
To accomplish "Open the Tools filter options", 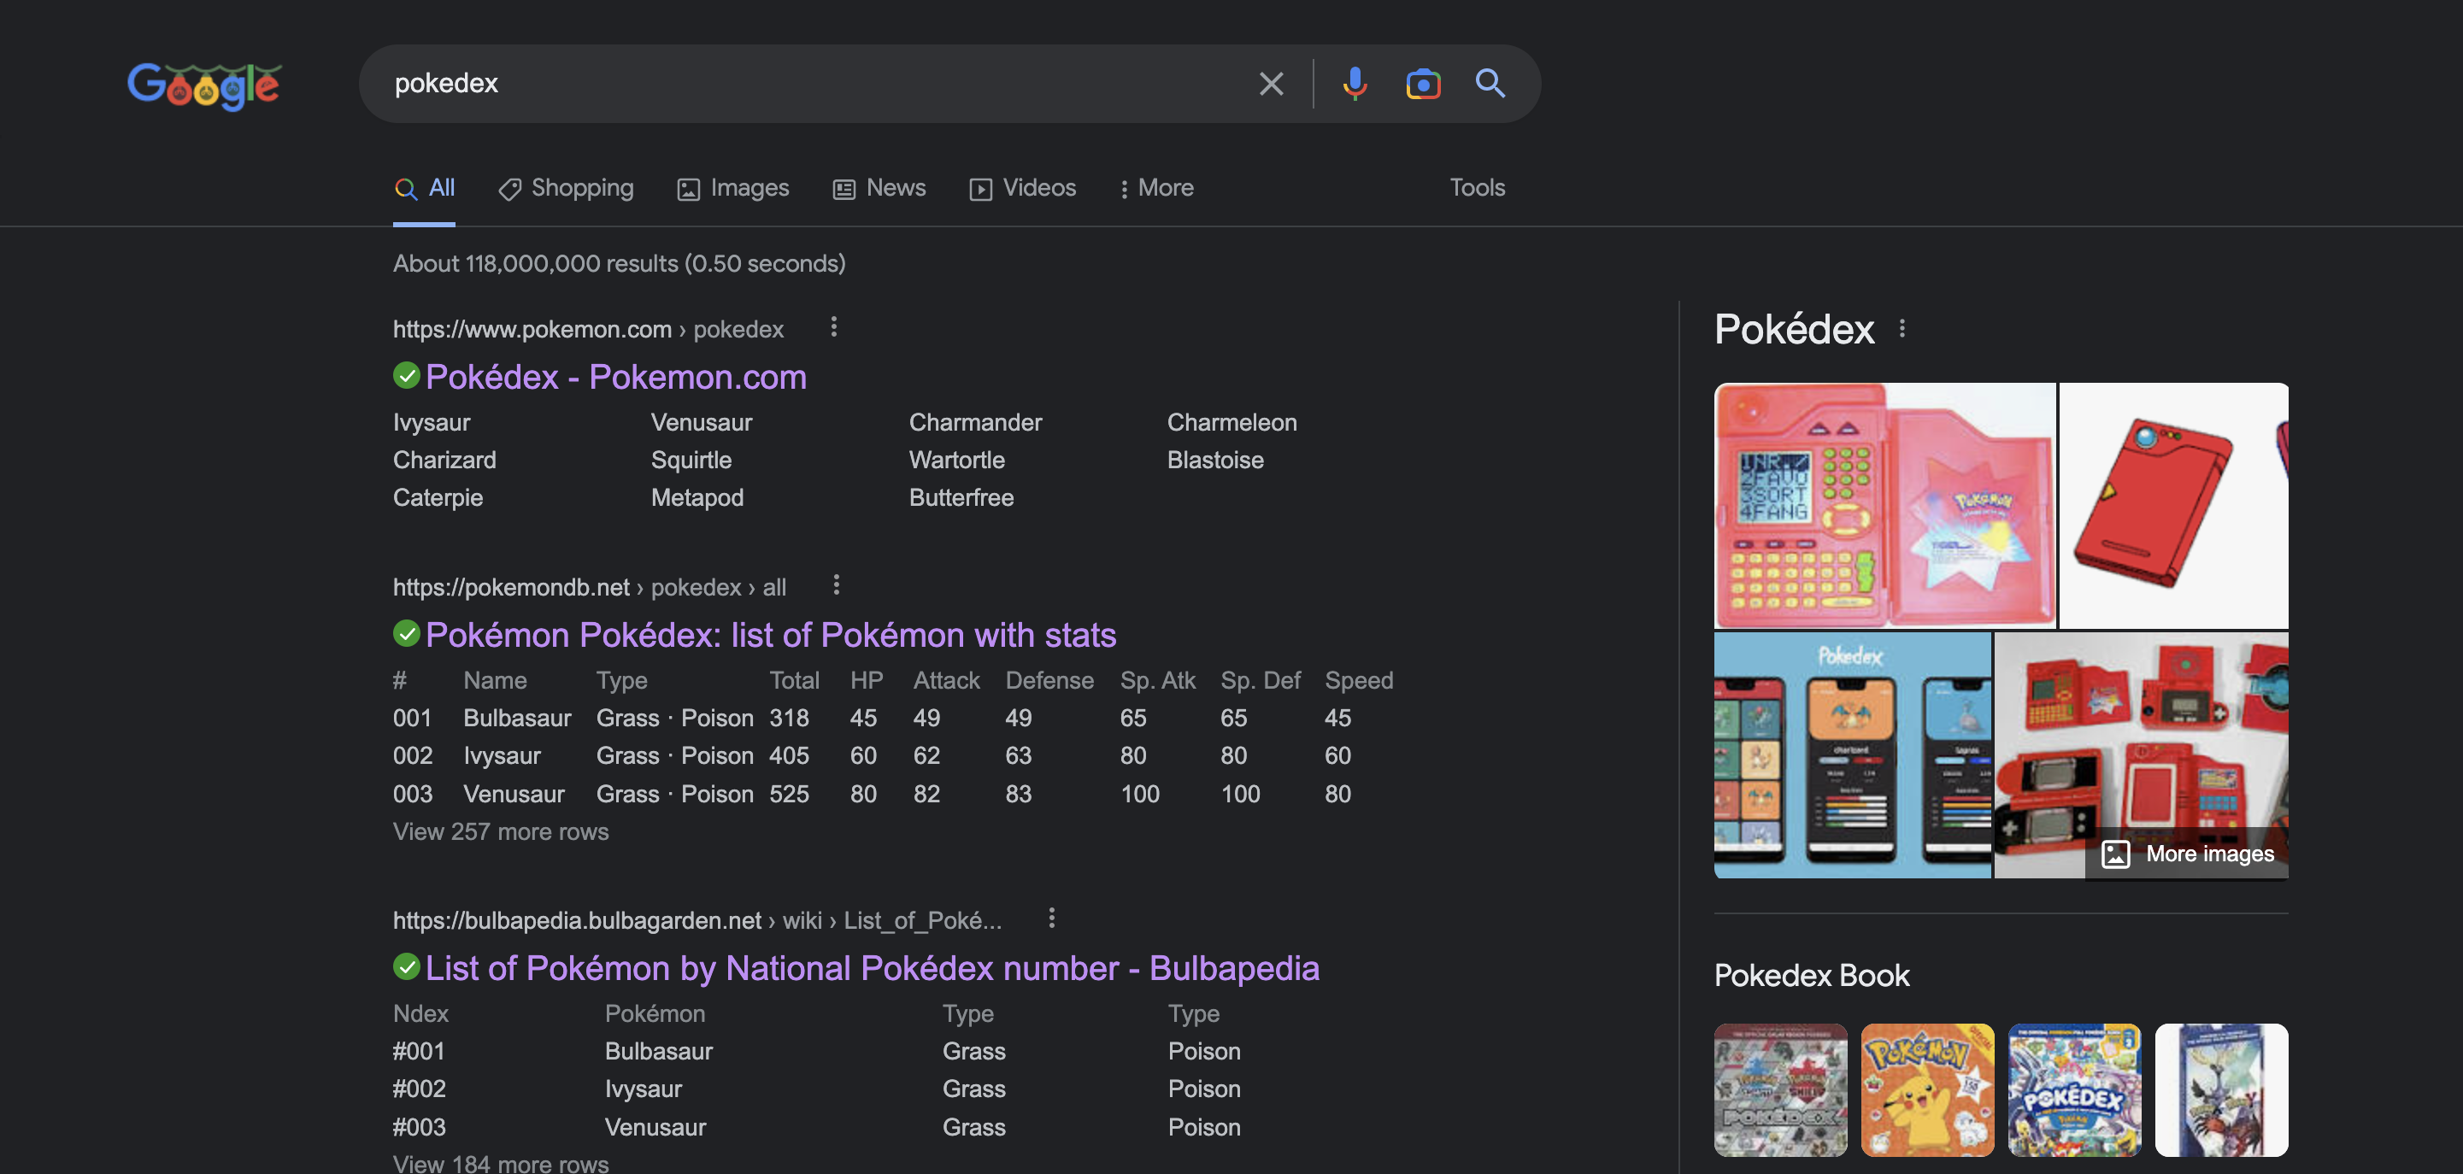I will (1476, 187).
